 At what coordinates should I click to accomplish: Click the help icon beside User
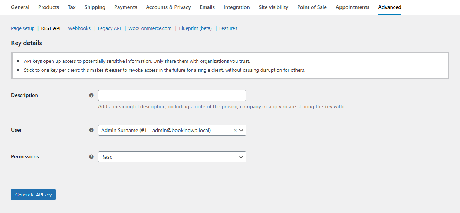click(x=91, y=130)
